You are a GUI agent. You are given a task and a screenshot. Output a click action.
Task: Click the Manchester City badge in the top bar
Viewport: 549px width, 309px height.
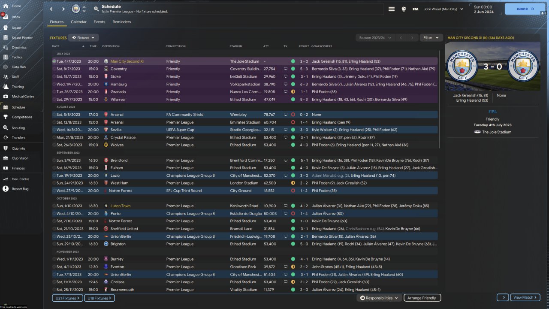75,9
